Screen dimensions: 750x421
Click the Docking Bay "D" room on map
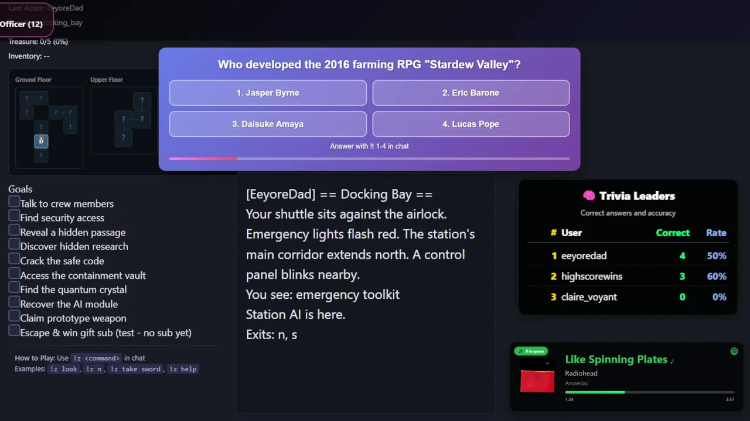tap(41, 141)
